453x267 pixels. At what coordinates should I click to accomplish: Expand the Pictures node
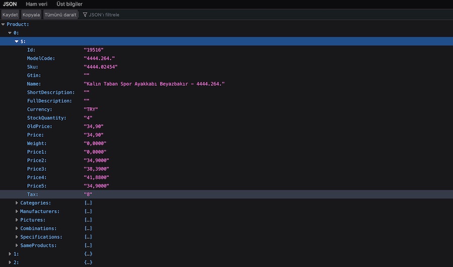(x=17, y=220)
